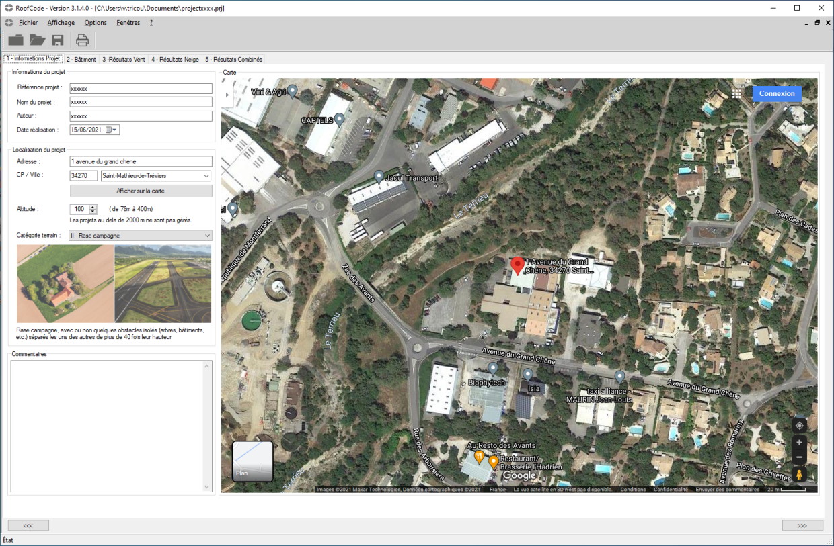This screenshot has height=546, width=834.
Task: Open the Date réalisation dropdown arrow
Action: point(115,130)
